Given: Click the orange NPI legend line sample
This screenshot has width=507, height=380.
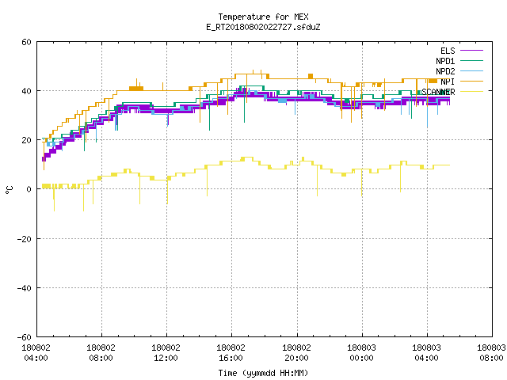Looking at the screenshot, I should [471, 81].
